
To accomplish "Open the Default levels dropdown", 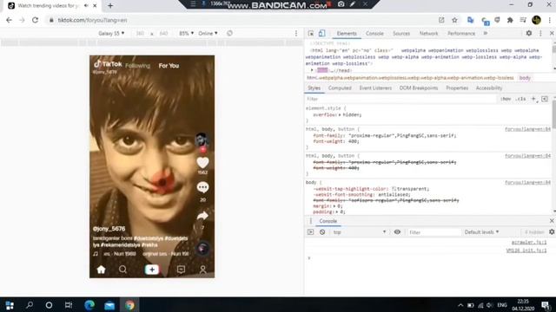I will click(481, 232).
